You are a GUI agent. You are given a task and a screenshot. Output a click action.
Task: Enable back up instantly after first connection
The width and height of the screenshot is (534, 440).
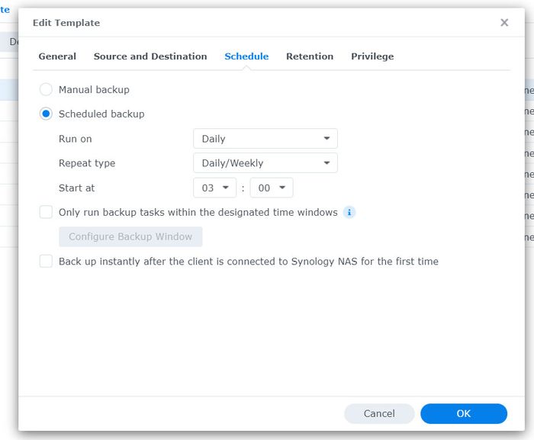(x=46, y=262)
